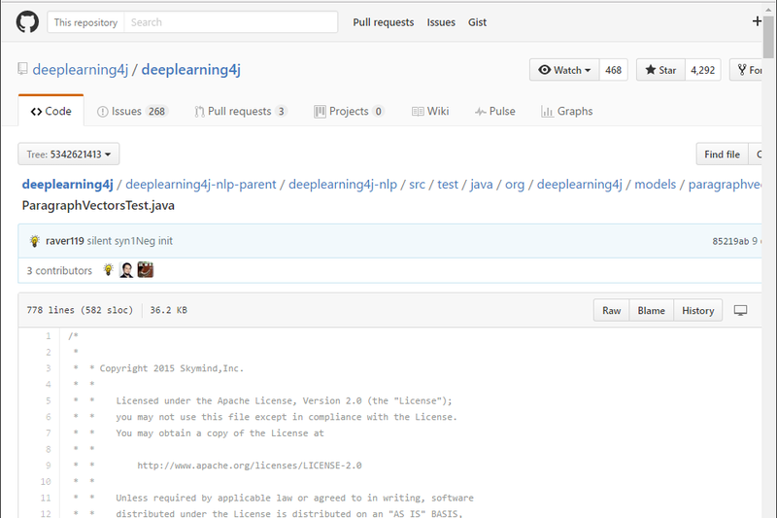This screenshot has height=518, width=777.
Task: Open the Watch dropdown
Action: [564, 70]
